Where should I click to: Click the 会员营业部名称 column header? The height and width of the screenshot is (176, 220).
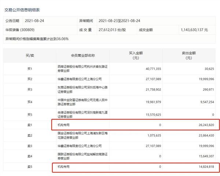point(83,55)
